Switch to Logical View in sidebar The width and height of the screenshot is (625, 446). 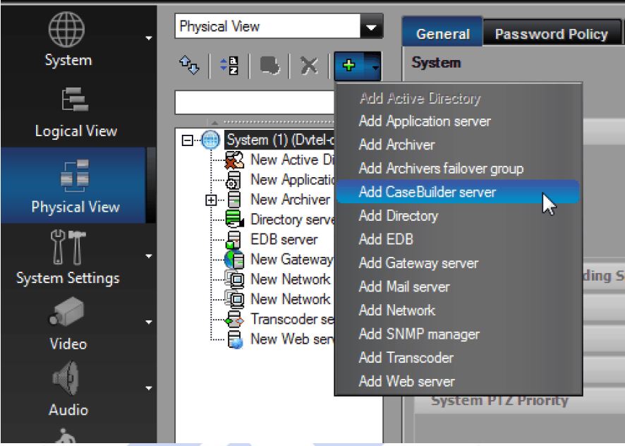click(77, 114)
